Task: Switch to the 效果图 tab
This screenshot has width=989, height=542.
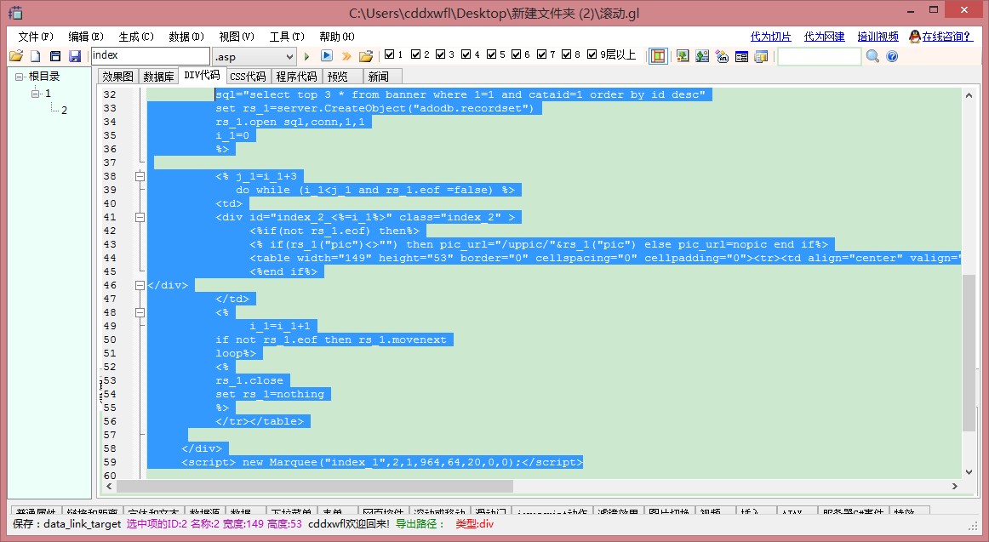Action: 118,77
